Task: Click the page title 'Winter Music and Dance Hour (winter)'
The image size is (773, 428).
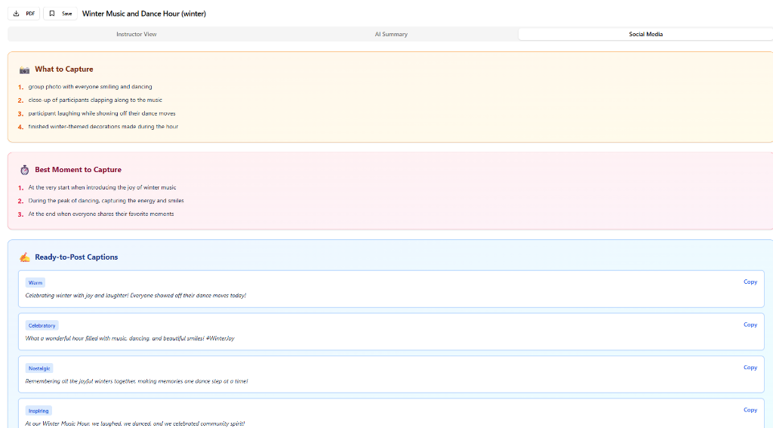Action: click(x=144, y=14)
